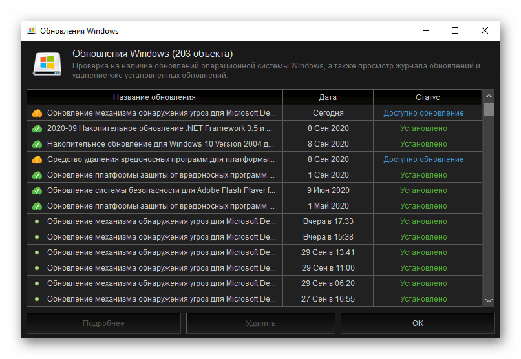Click the date '29 Сен в 06:20'
The height and width of the screenshot is (359, 521).
(328, 283)
